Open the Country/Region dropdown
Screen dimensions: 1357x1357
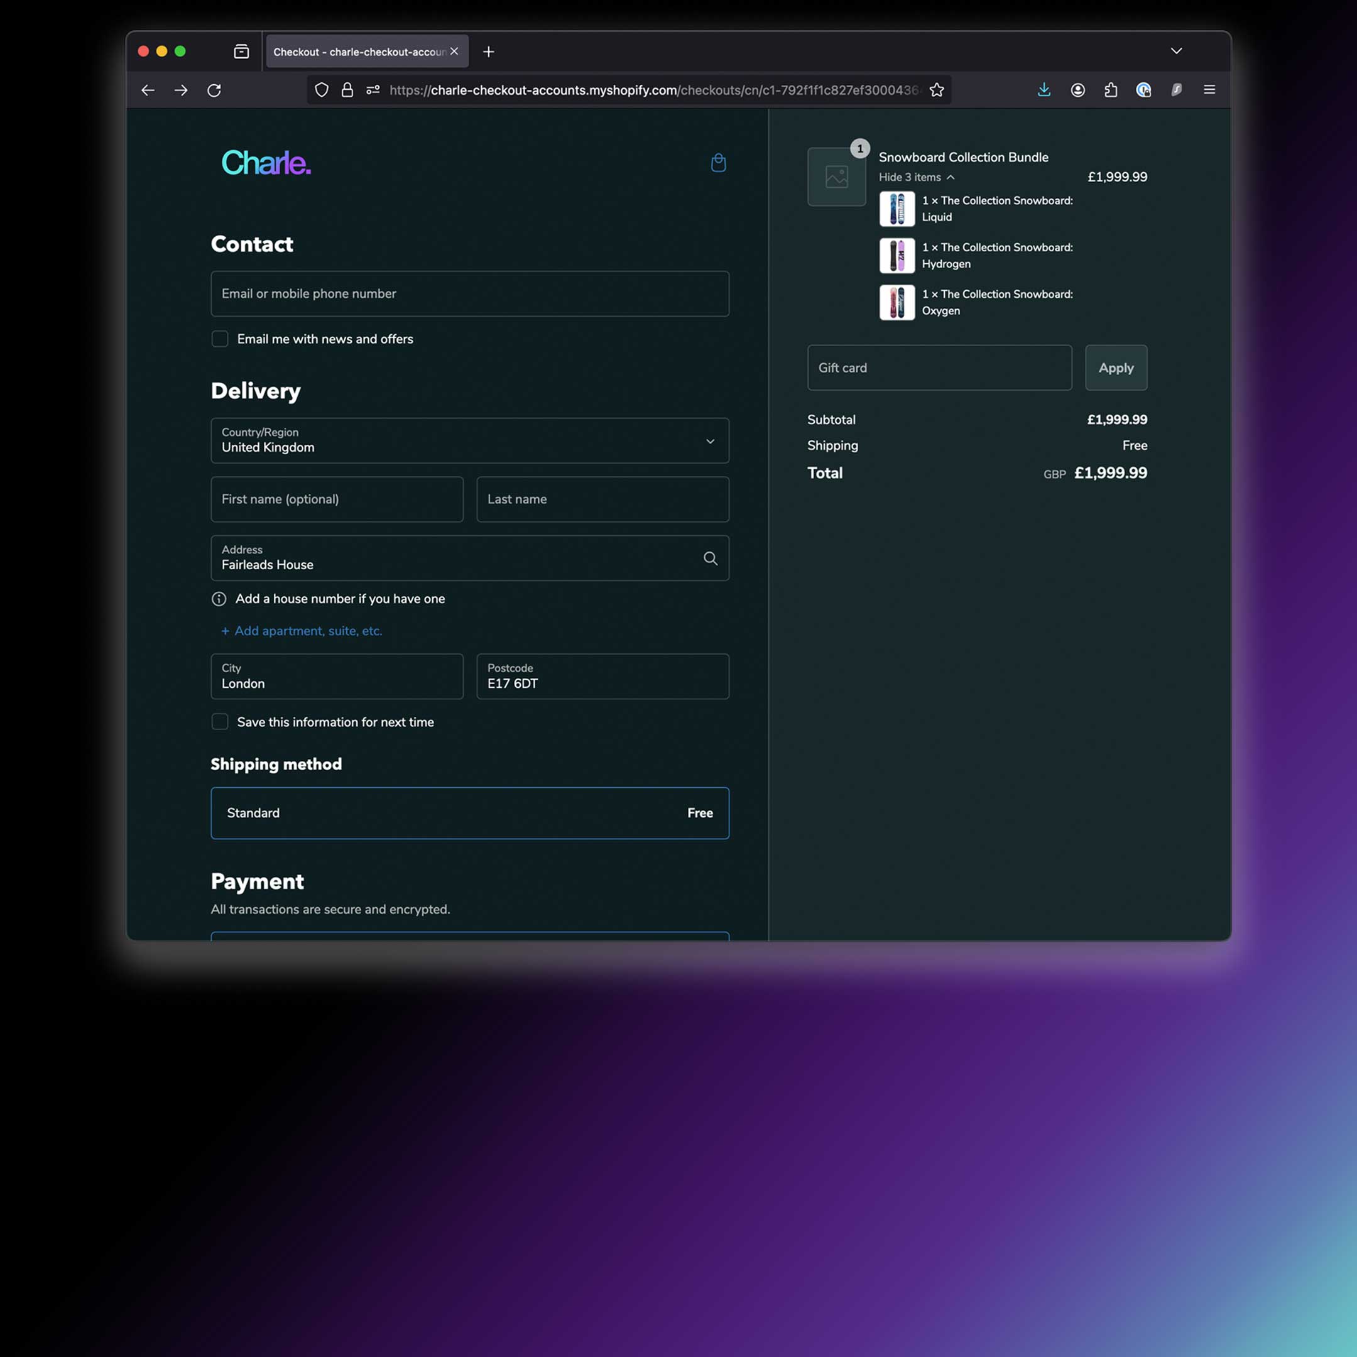pos(470,440)
